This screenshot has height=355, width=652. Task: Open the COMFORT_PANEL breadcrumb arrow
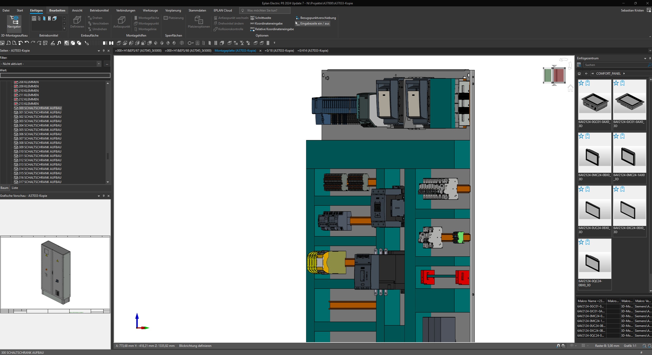[x=624, y=74]
